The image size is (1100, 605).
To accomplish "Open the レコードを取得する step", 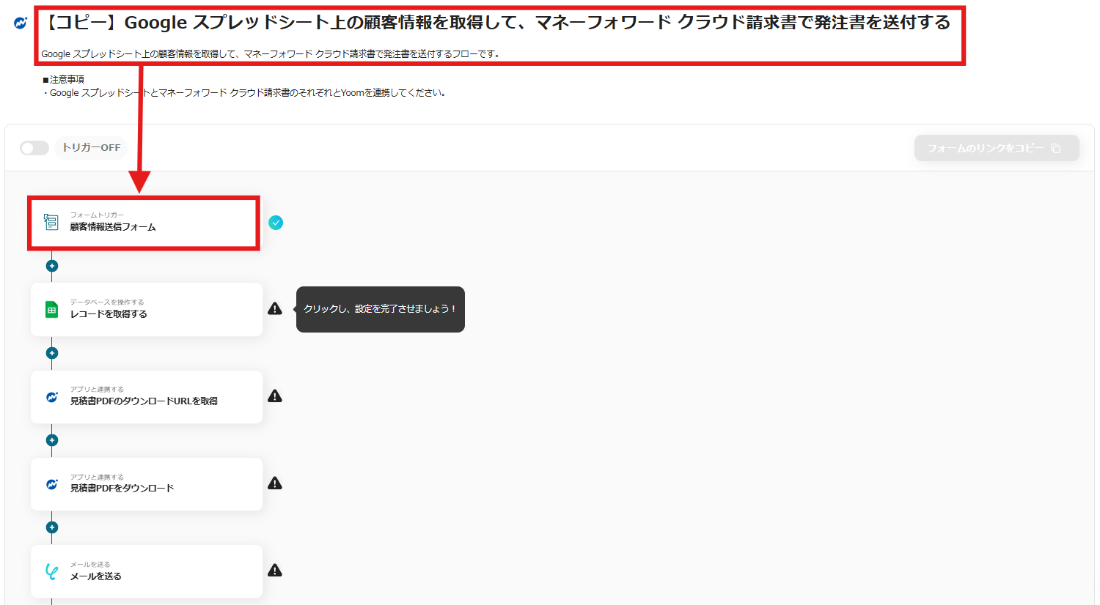I will (x=147, y=310).
